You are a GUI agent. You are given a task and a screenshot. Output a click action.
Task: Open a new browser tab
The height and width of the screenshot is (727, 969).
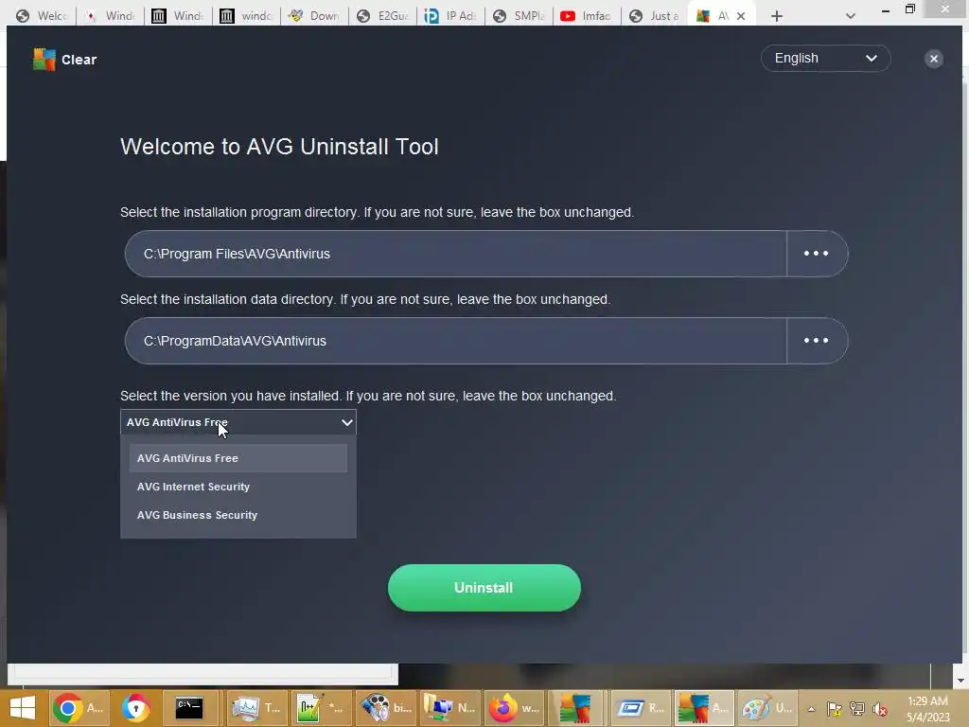pos(777,16)
